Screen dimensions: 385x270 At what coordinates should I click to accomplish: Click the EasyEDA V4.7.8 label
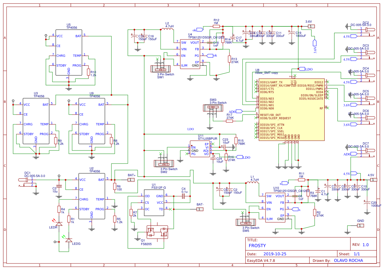point(261,261)
